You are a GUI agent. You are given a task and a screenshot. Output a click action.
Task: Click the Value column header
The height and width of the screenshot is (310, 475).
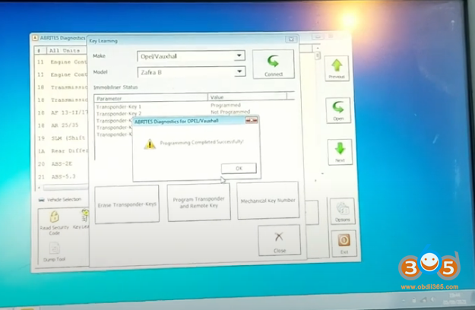247,97
